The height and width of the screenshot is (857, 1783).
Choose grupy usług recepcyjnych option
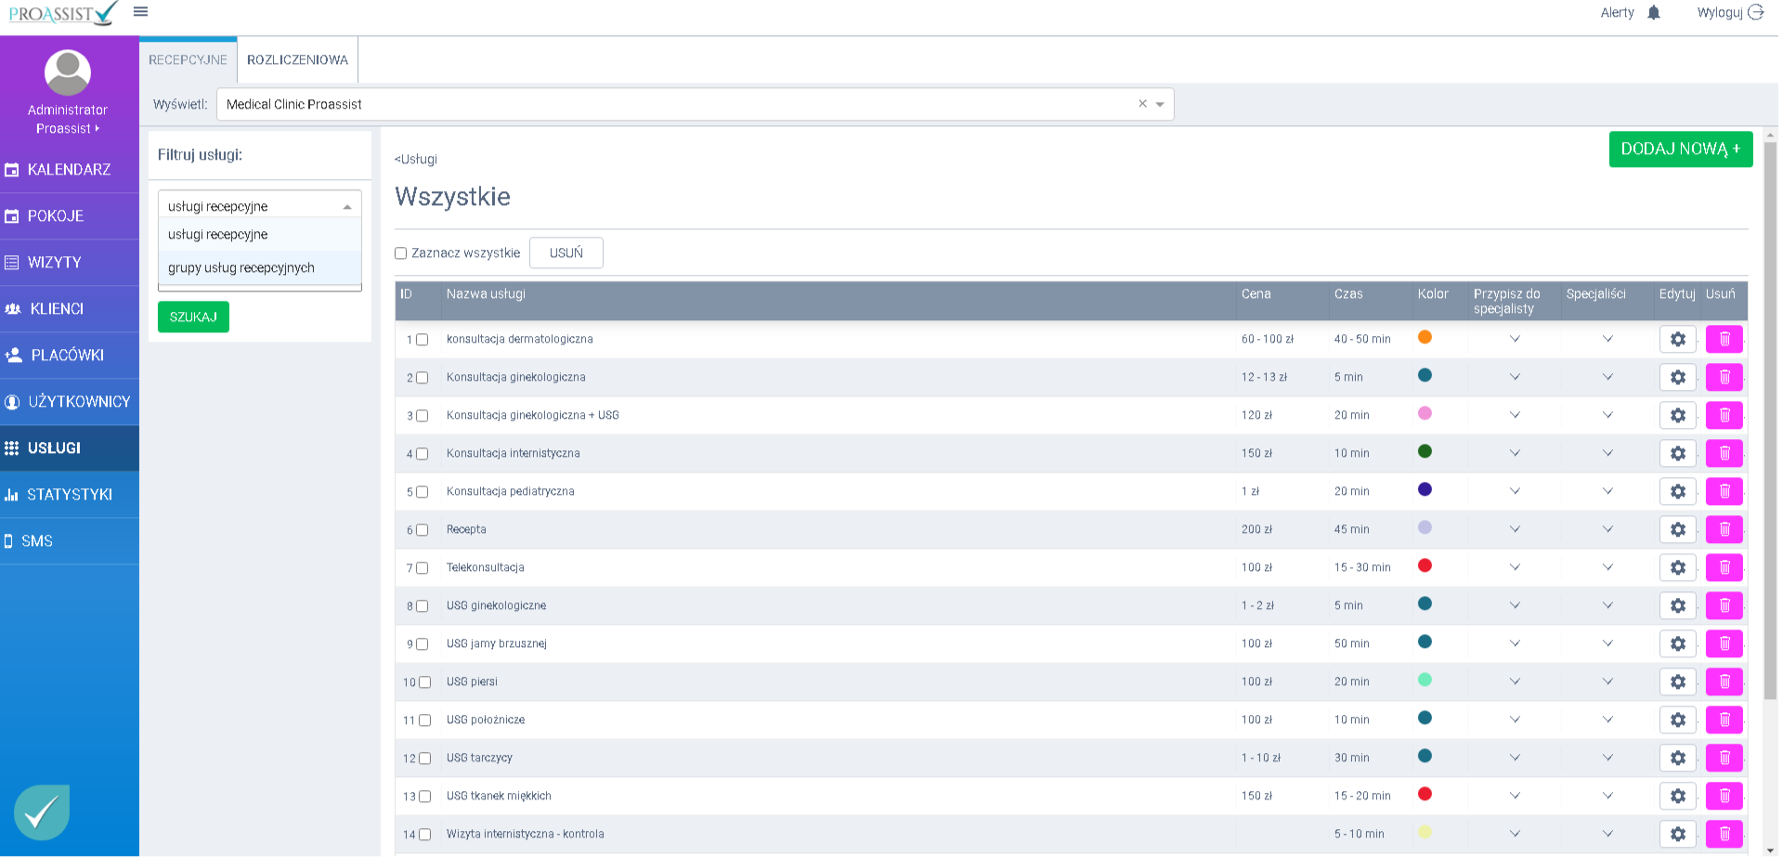[241, 268]
